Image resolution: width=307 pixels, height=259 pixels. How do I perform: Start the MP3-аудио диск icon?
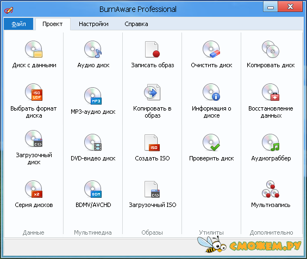tap(93, 96)
